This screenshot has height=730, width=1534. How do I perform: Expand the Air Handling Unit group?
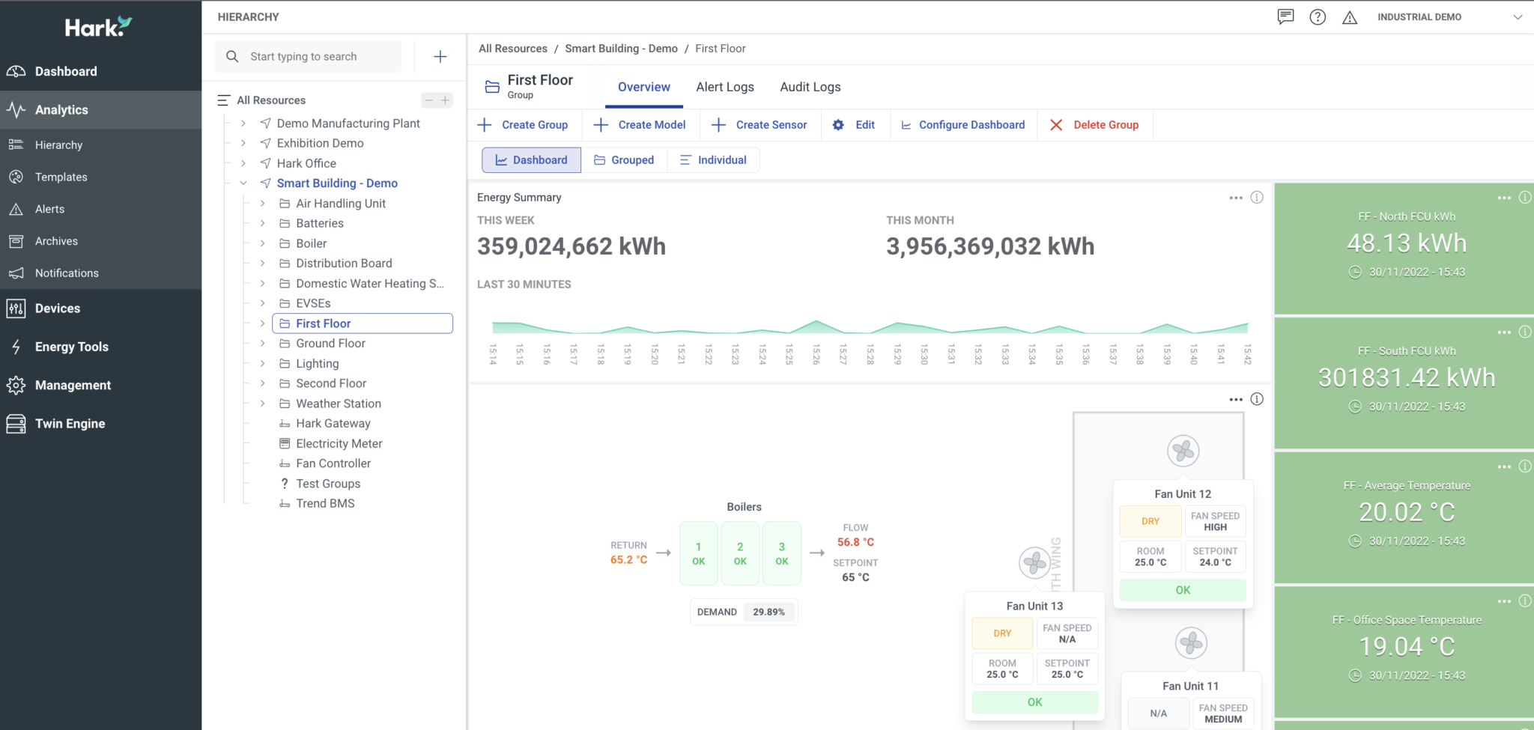[x=262, y=203]
